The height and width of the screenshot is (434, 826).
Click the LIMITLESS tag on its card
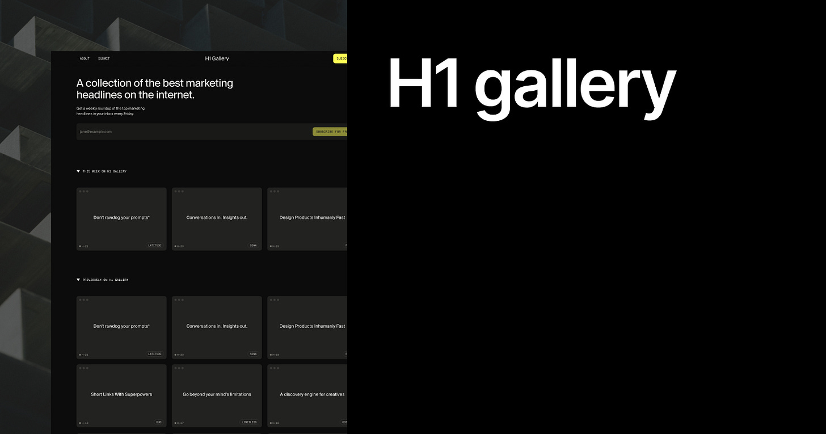coord(249,422)
